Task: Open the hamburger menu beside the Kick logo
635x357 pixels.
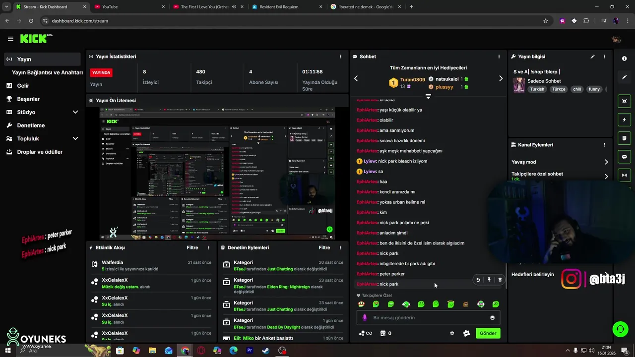Action: pos(10,39)
